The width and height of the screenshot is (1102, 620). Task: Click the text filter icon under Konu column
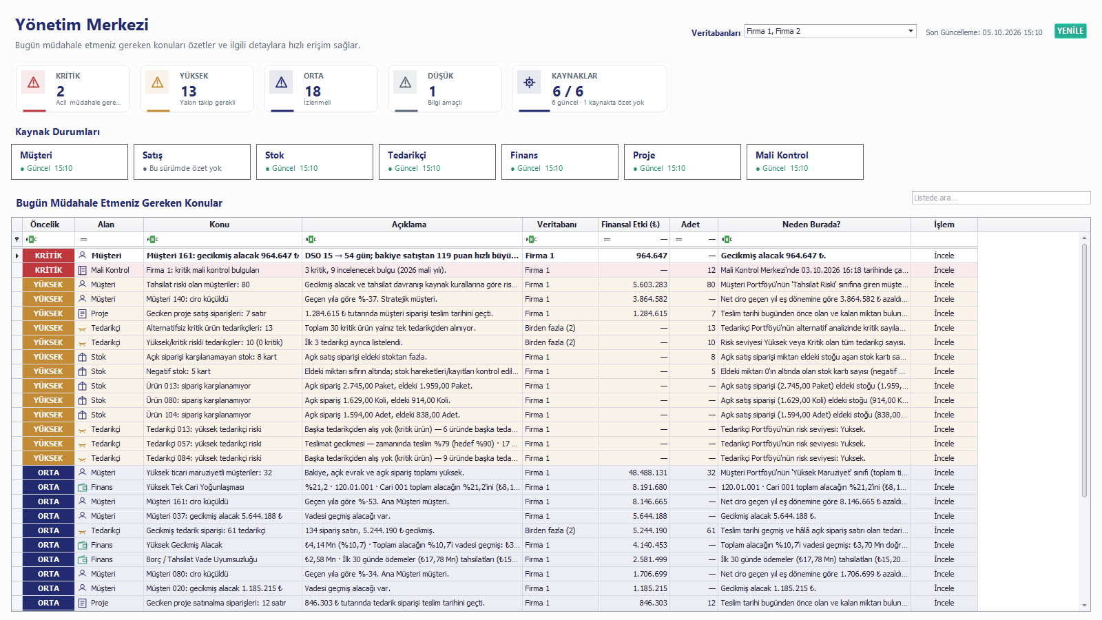(152, 239)
